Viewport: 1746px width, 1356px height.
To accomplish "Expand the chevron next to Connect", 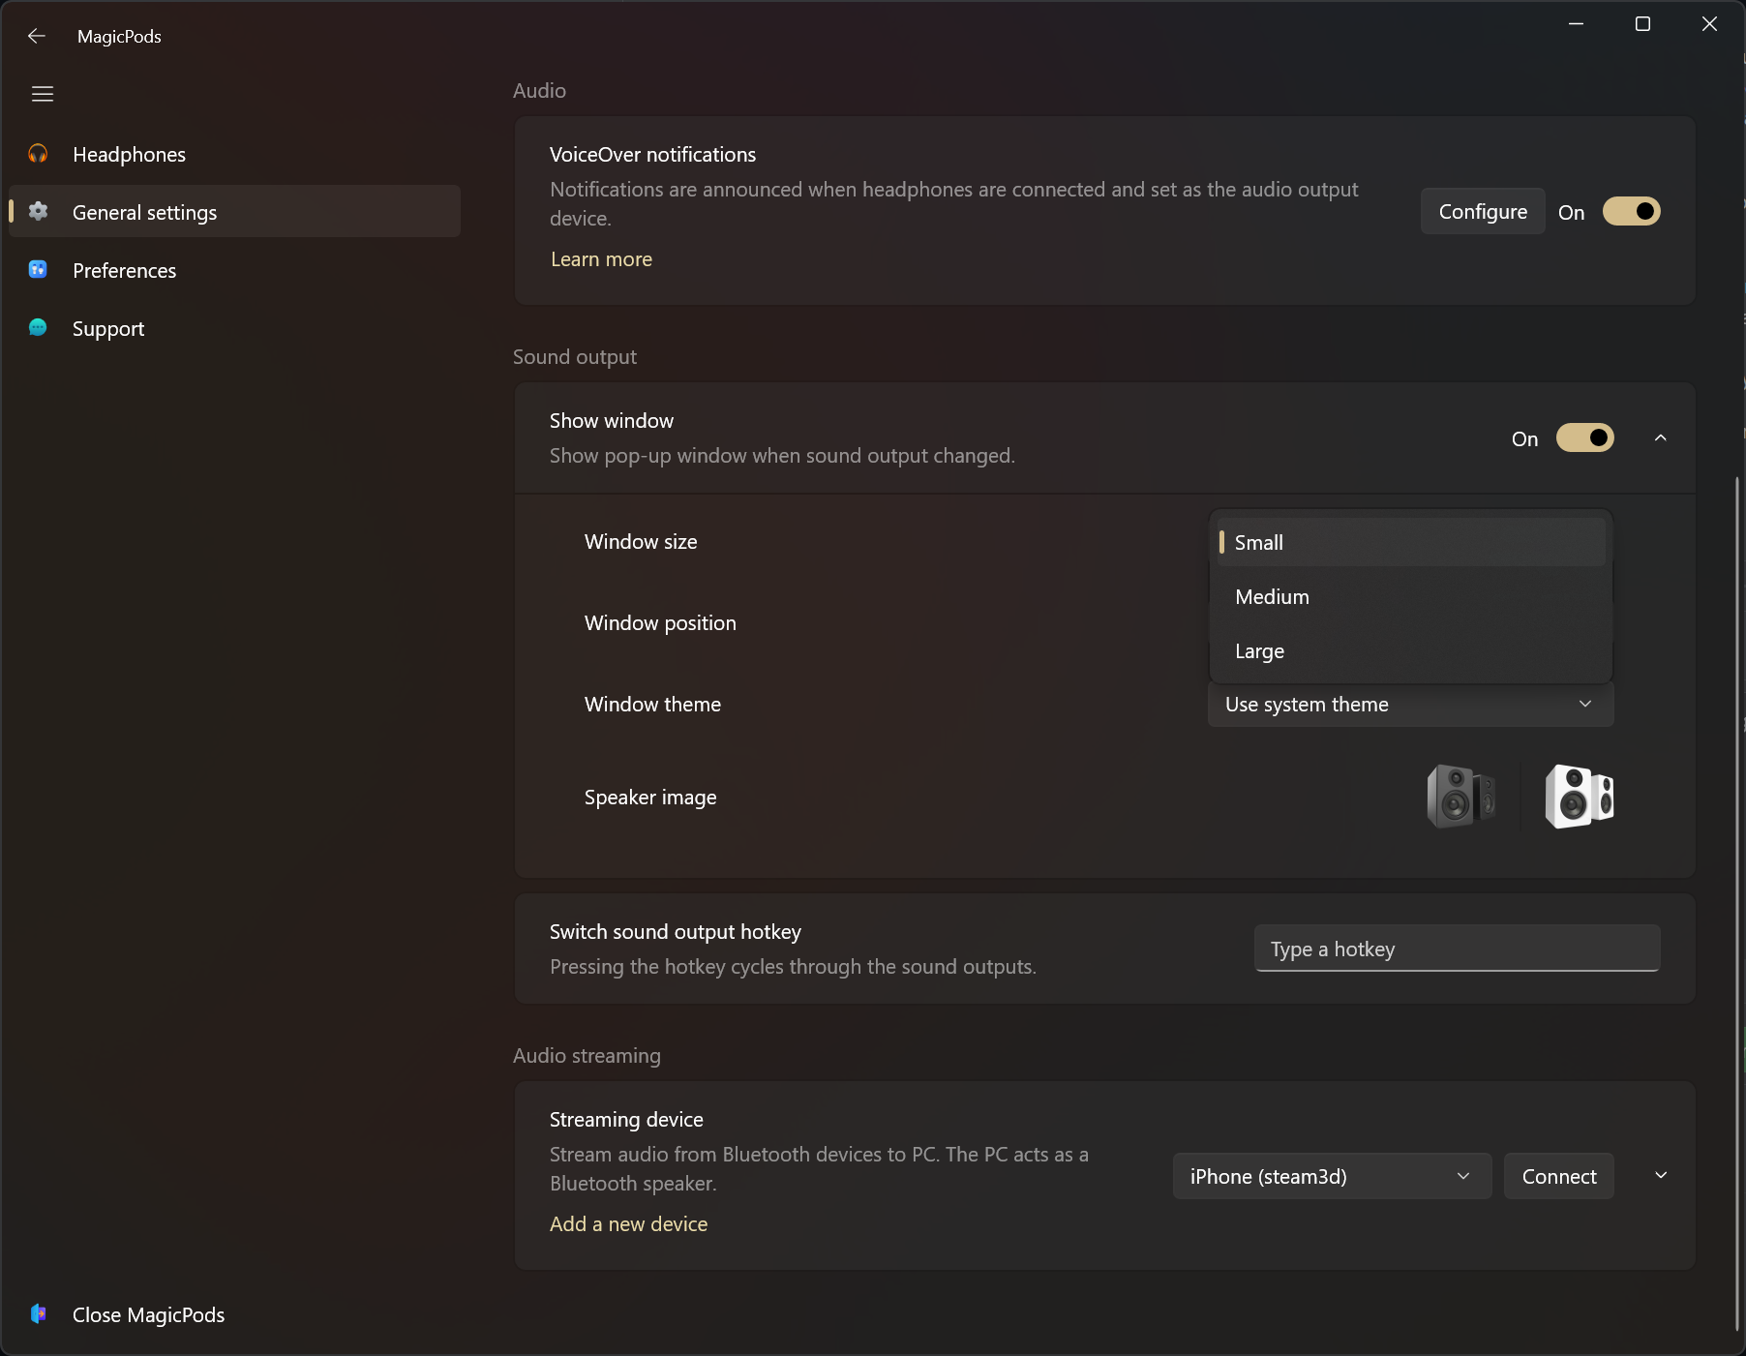I will tap(1661, 1174).
